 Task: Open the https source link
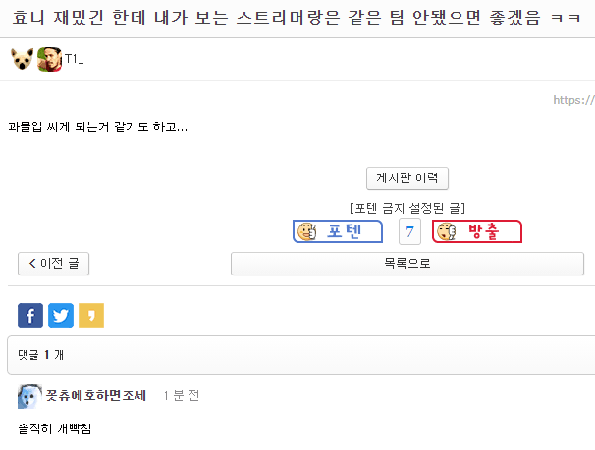pos(573,100)
